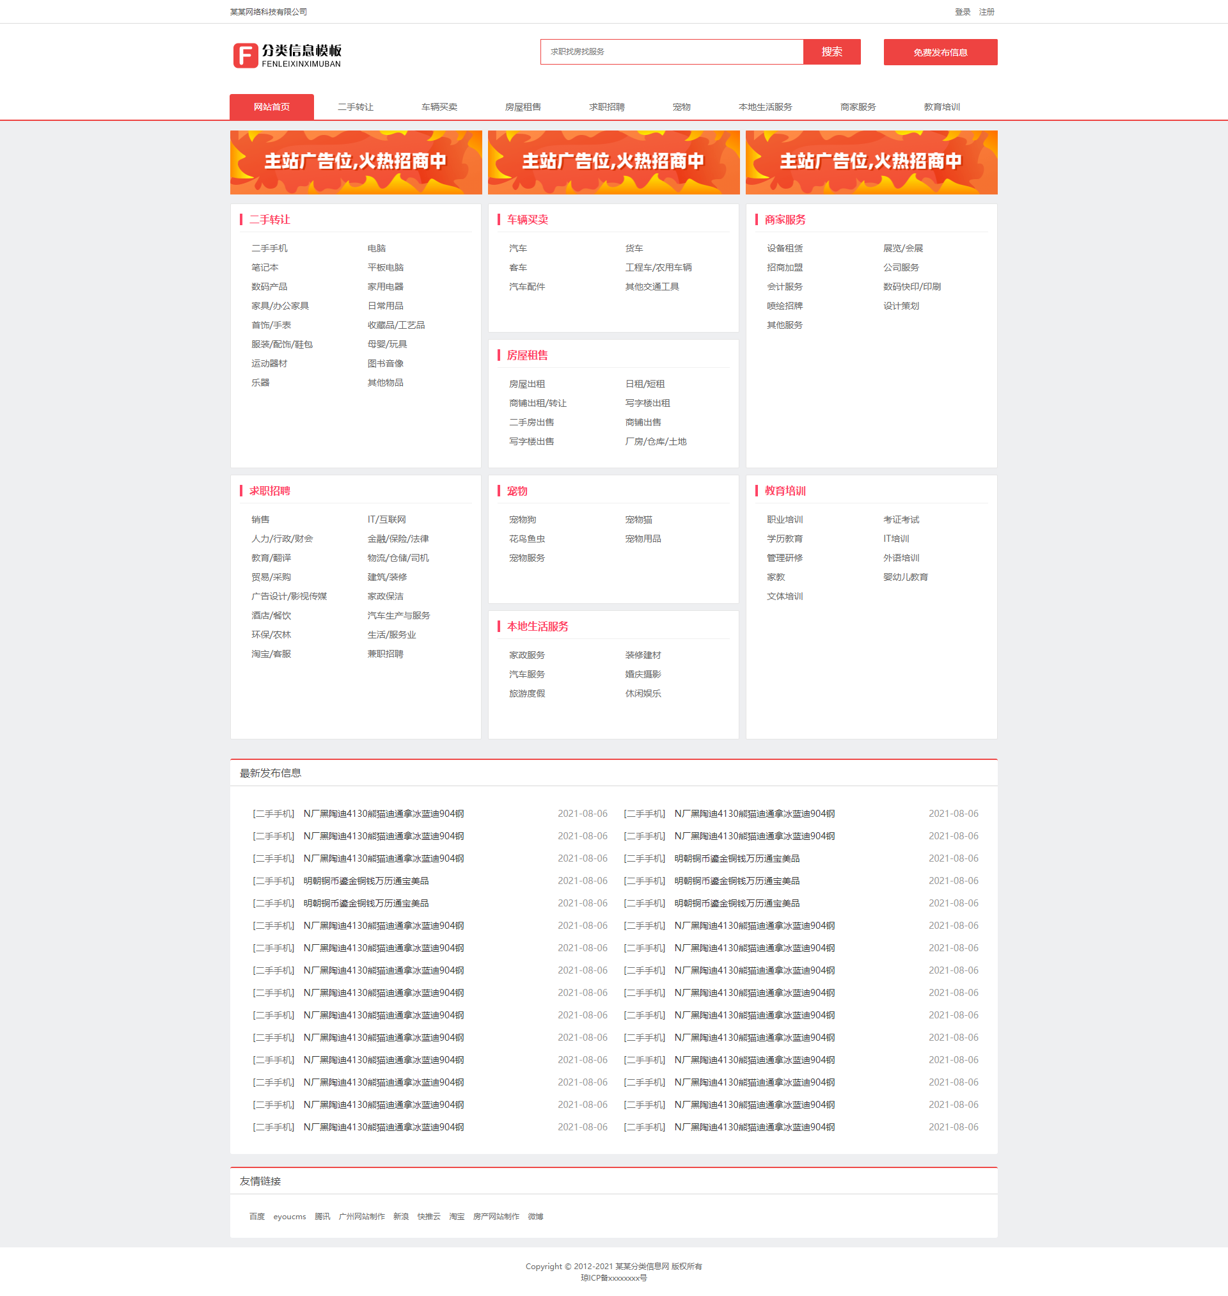Open the 微博 friendly link
The width and height of the screenshot is (1228, 1296).
pos(535,1216)
